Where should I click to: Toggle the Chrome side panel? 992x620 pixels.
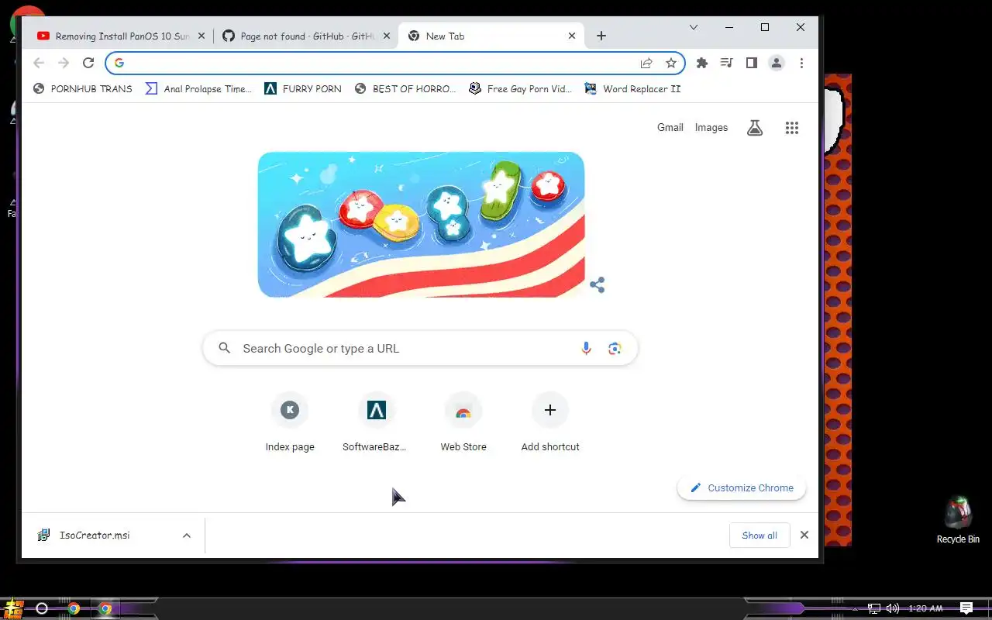pyautogui.click(x=751, y=63)
